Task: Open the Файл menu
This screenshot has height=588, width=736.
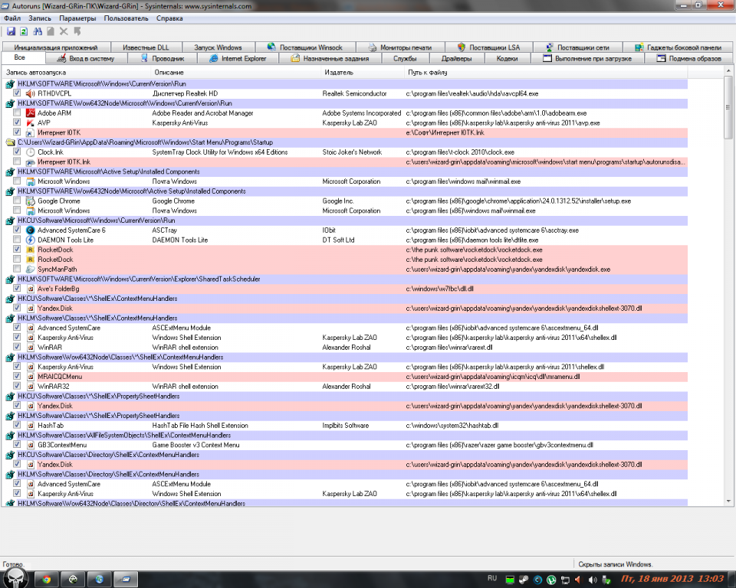Action: [x=12, y=18]
